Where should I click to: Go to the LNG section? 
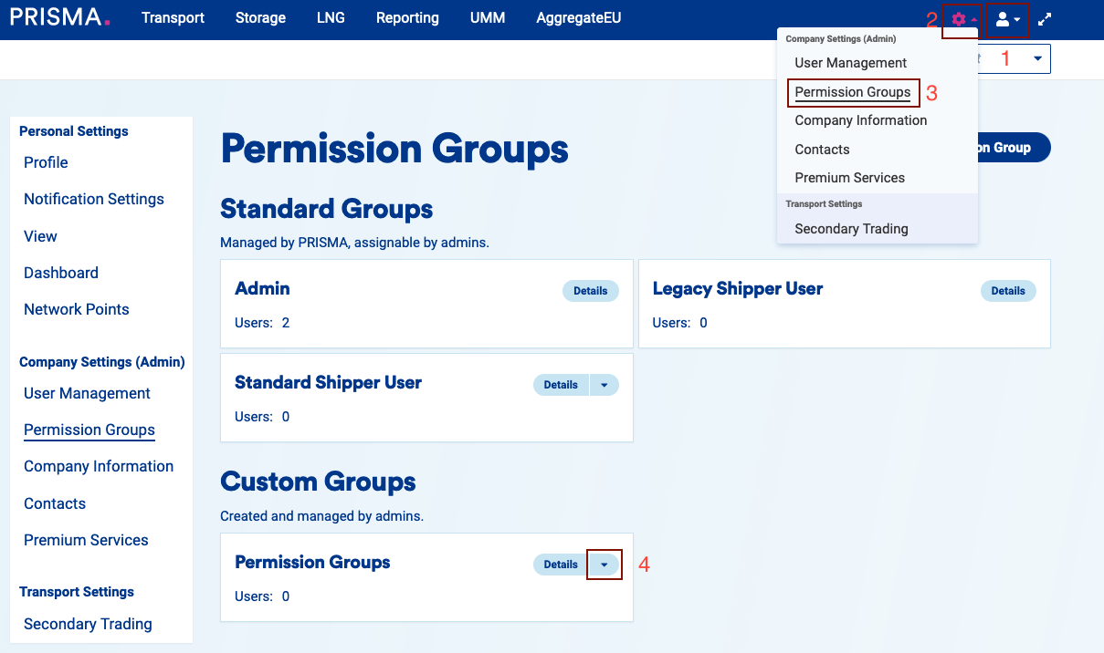(x=331, y=18)
